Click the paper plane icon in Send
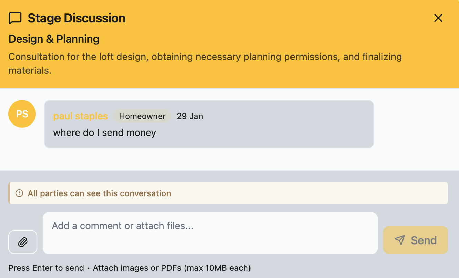The image size is (459, 278). point(400,240)
